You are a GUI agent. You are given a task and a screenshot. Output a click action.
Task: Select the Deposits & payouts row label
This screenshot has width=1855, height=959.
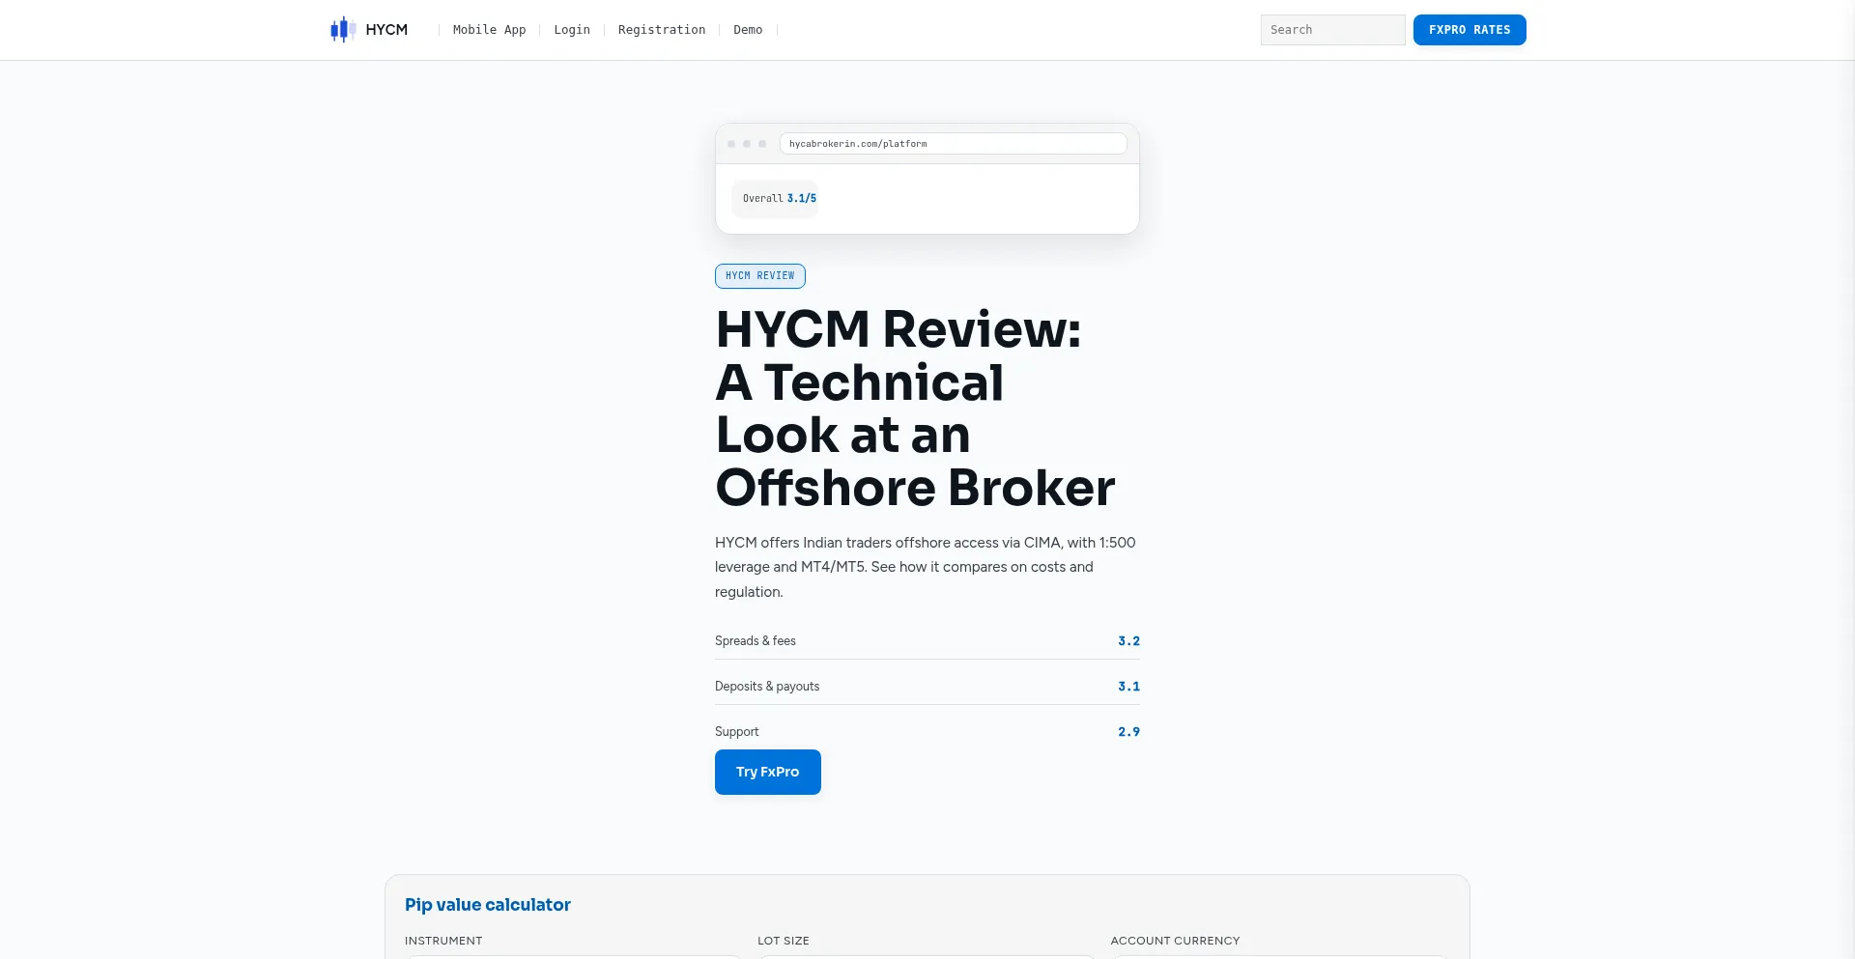767,687
